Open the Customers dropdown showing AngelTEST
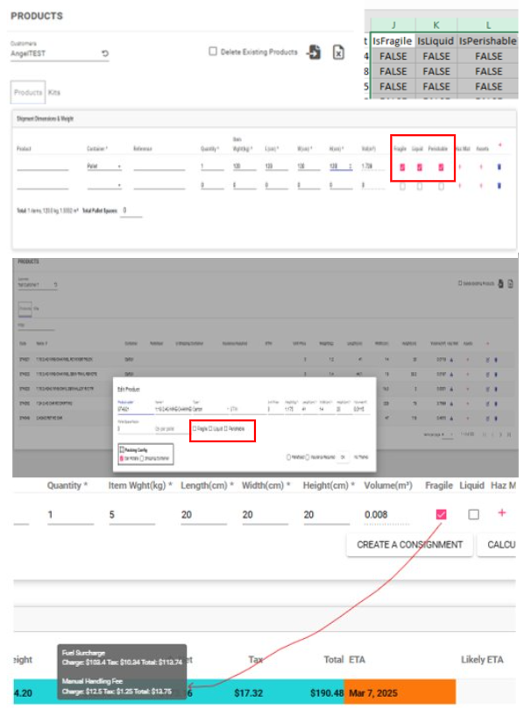The height and width of the screenshot is (716, 531). pos(53,54)
